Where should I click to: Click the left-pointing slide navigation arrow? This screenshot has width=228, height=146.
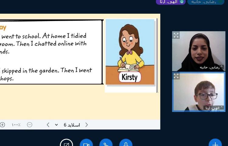[x=48, y=125]
